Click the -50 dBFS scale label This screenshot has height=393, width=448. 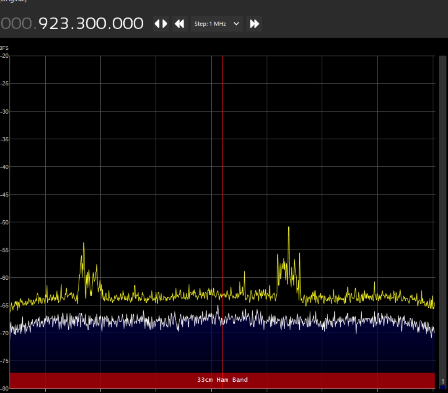(x=4, y=222)
